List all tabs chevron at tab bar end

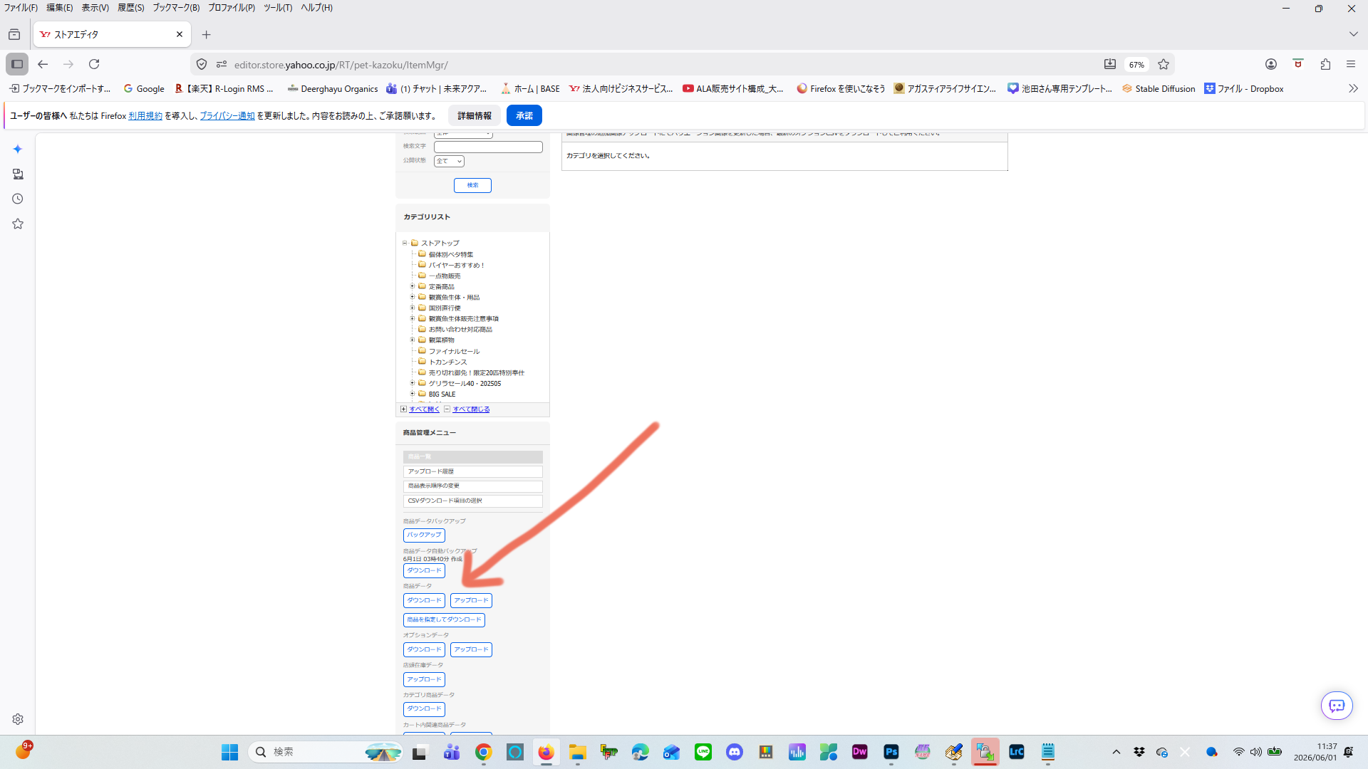pyautogui.click(x=1353, y=34)
